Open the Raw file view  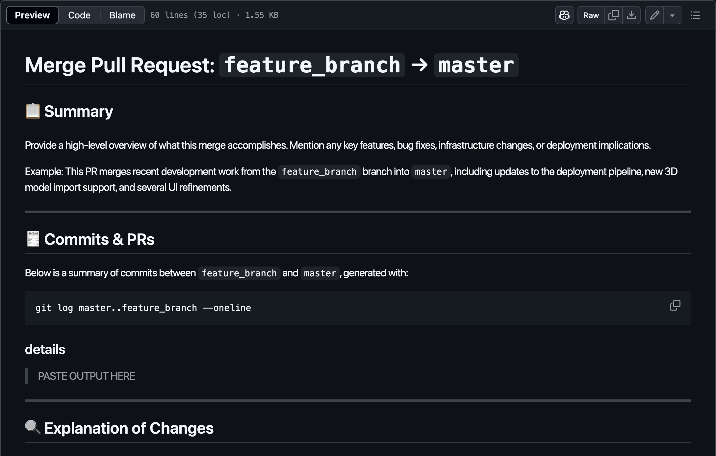tap(591, 15)
